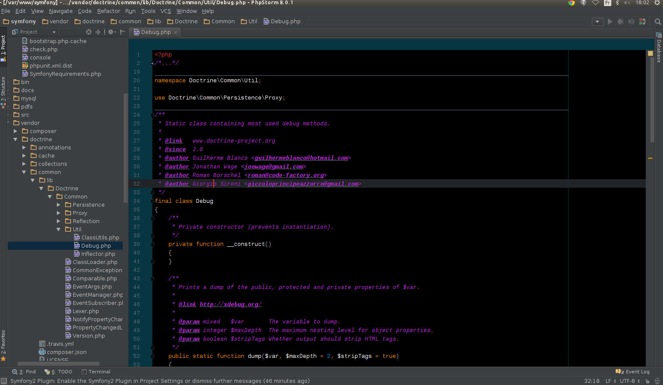Open the Project view type dropdown

click(x=34, y=32)
